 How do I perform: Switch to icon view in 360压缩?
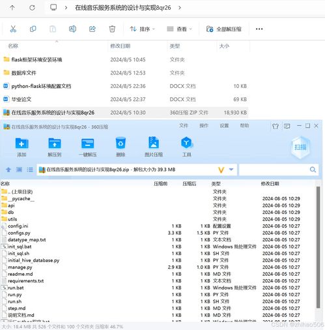tap(19, 170)
